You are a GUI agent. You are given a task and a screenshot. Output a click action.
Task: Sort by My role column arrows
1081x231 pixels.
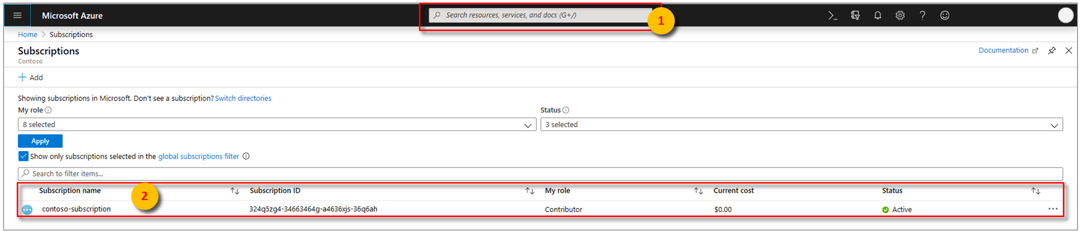(698, 191)
